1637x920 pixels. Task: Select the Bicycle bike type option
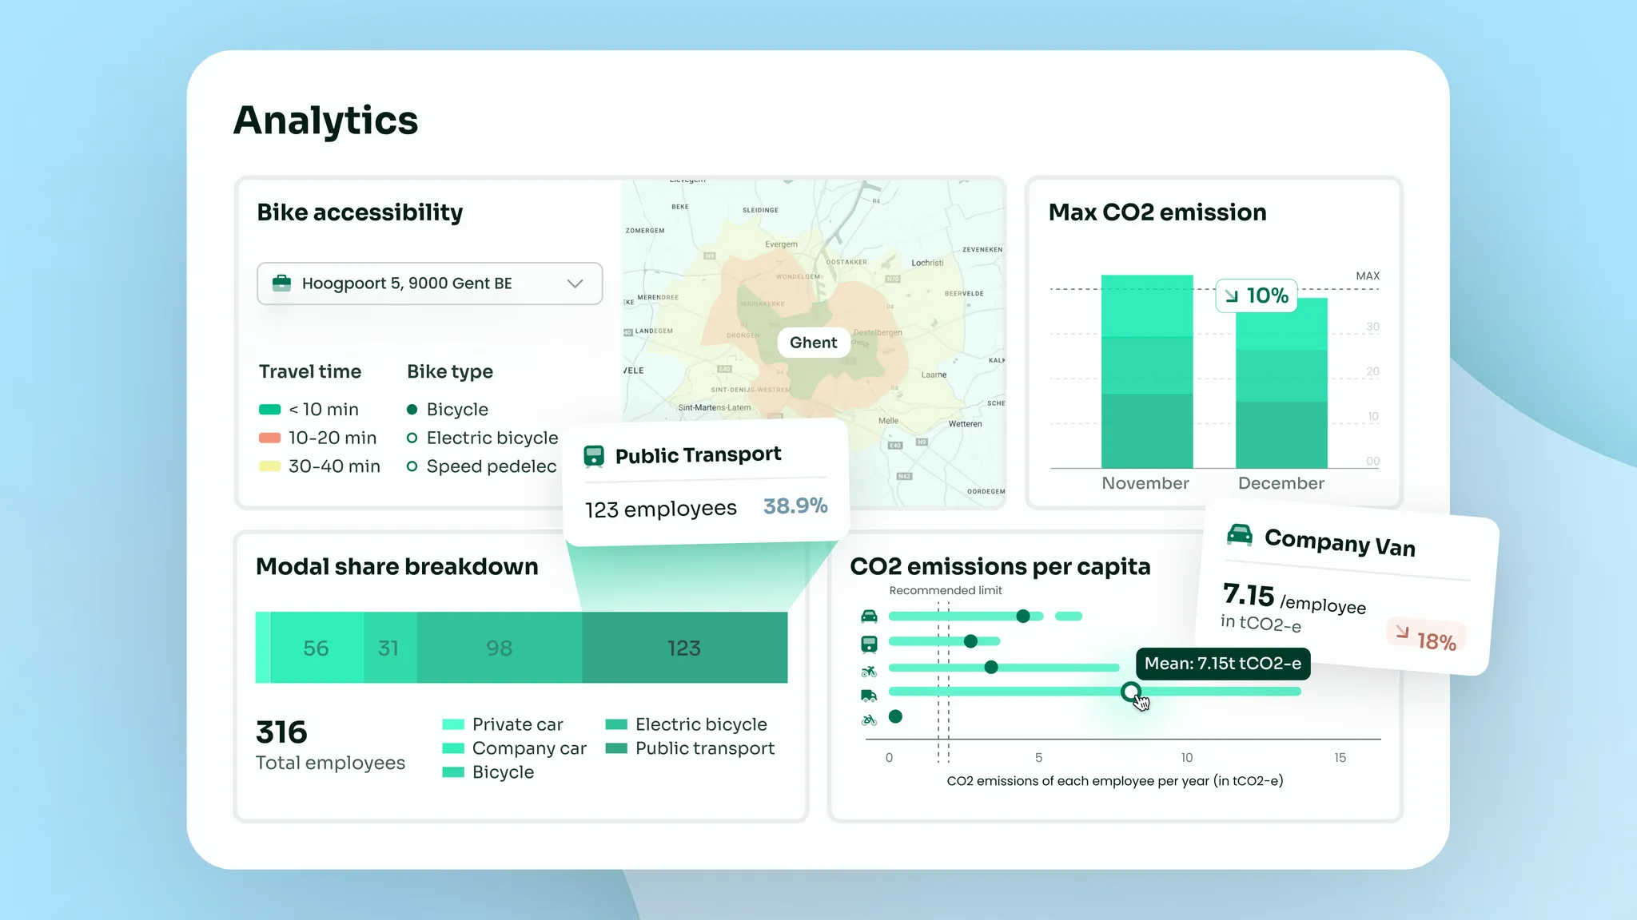[412, 410]
